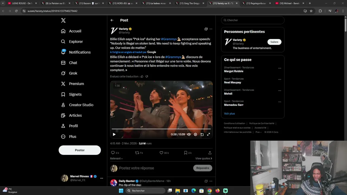The height and width of the screenshot is (195, 347).
Task: Go back with the Post arrow
Action: (112, 20)
